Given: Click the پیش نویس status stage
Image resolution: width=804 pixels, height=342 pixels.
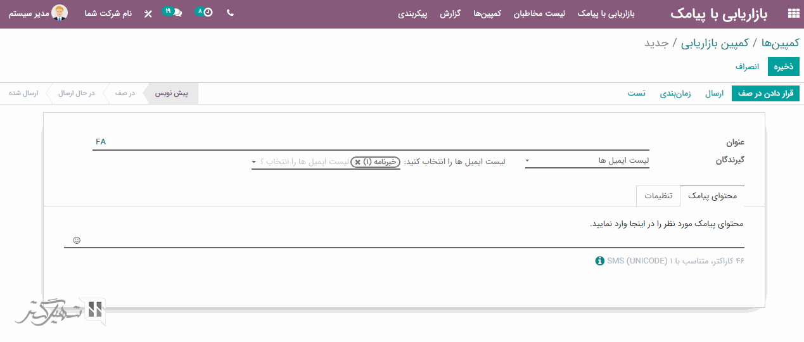Looking at the screenshot, I should tap(172, 93).
